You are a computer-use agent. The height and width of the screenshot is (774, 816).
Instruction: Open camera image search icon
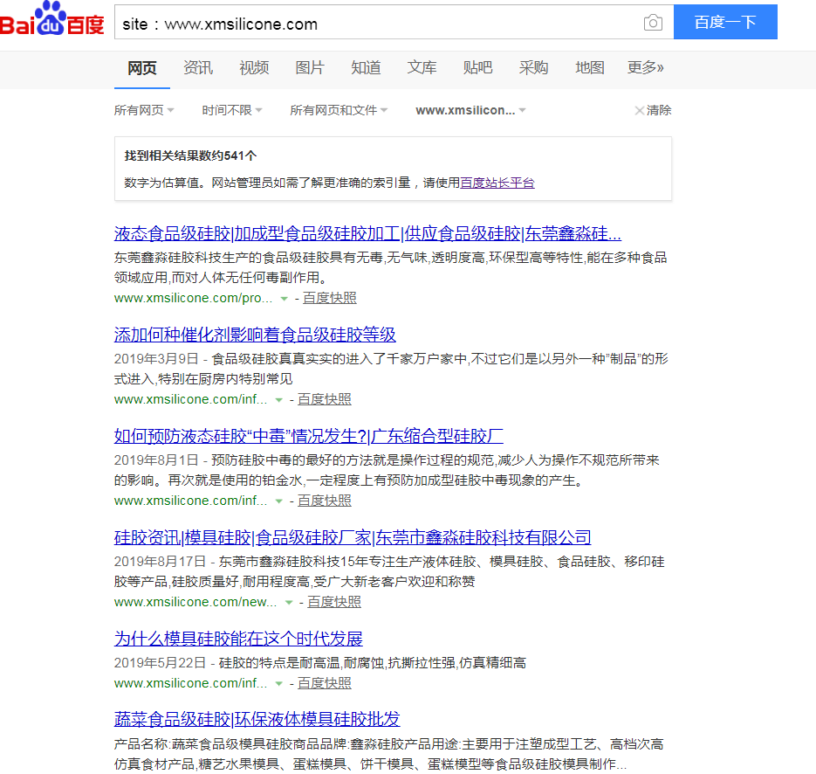653,23
